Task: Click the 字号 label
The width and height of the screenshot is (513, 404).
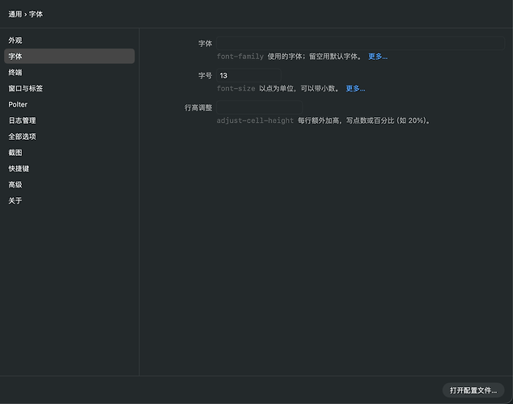Action: click(206, 75)
